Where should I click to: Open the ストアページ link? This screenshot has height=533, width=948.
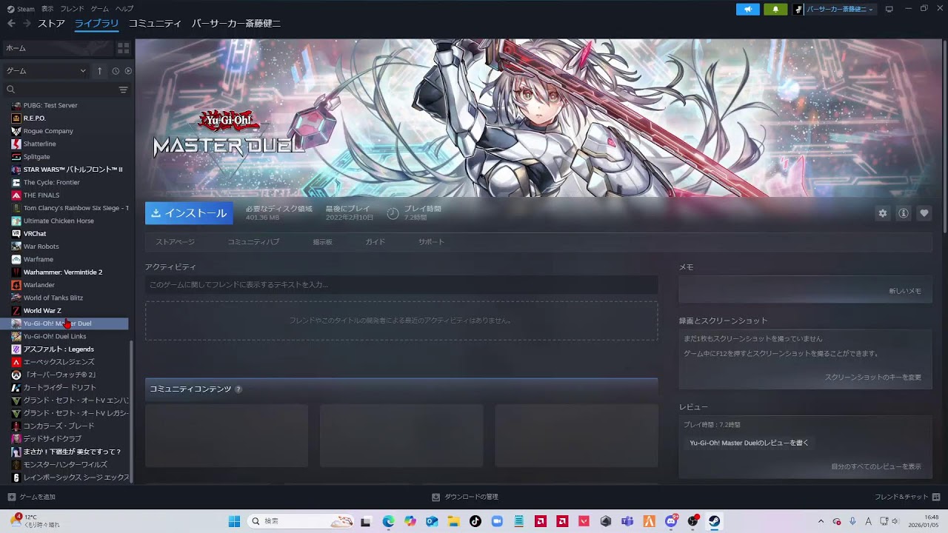coord(175,242)
